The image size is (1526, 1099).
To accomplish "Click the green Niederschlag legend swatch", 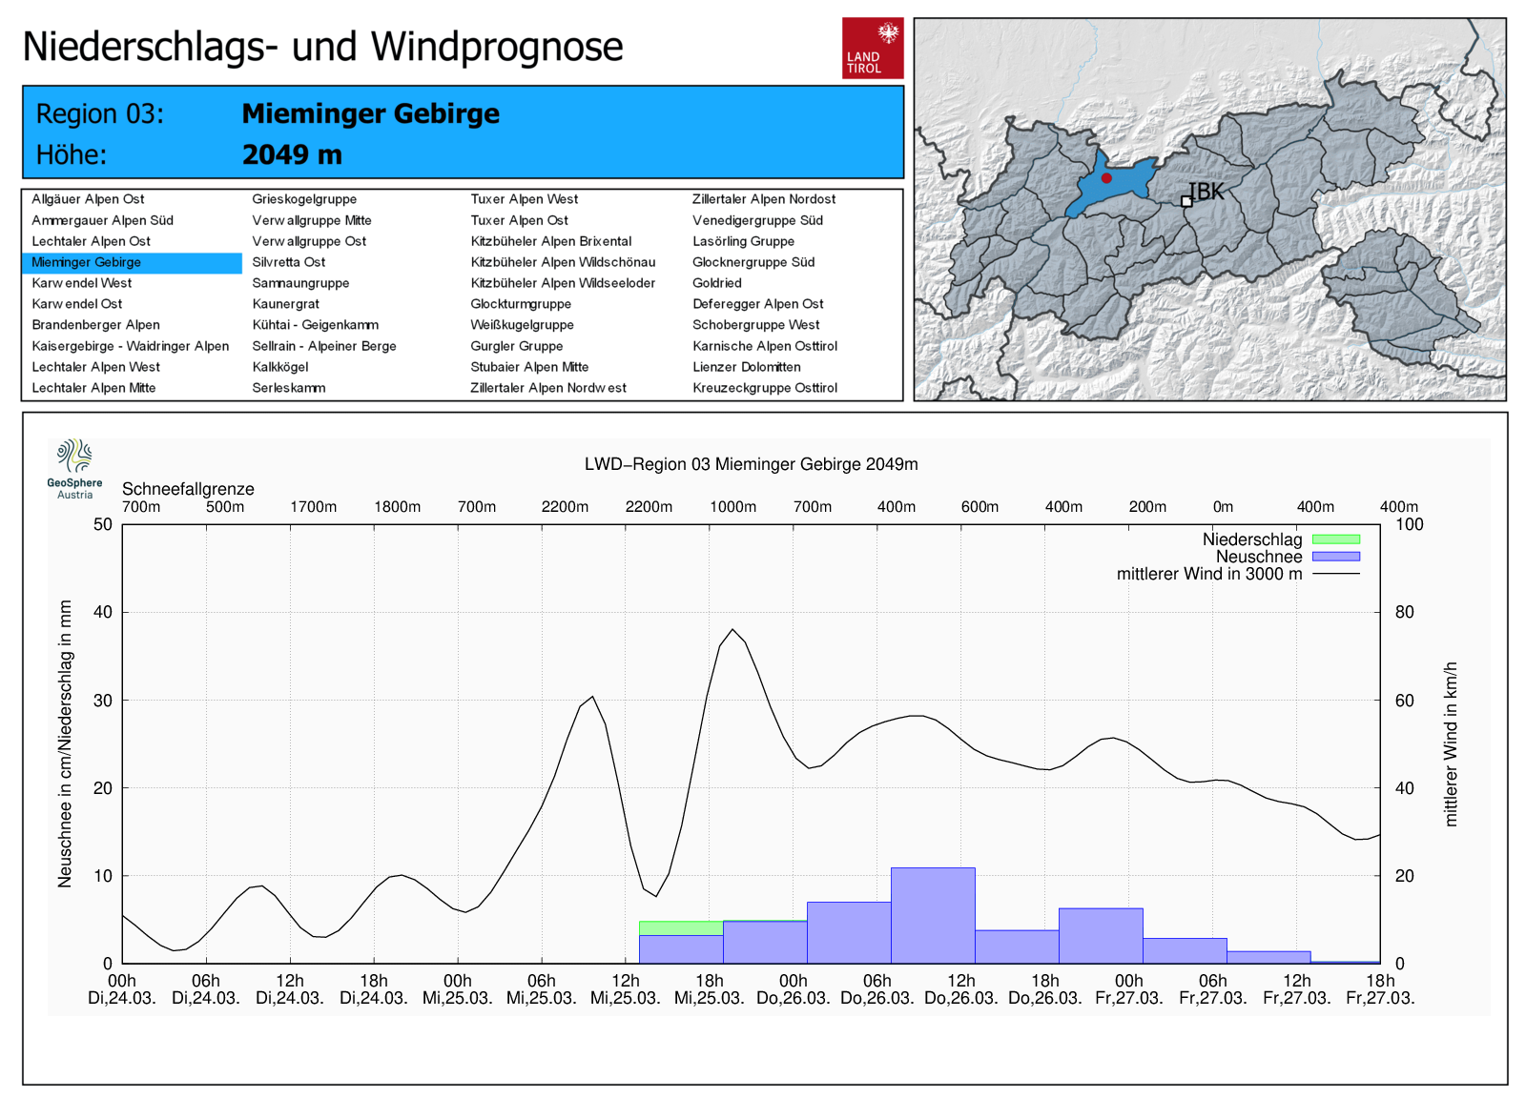I will 1336,539.
